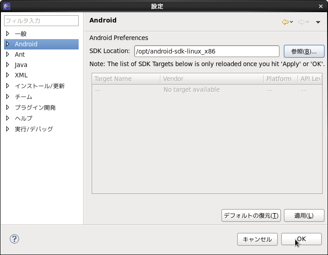Screen dimensions: 328x255
Task: Focus the フィルタ入力 filter field
Action: [x=41, y=21]
